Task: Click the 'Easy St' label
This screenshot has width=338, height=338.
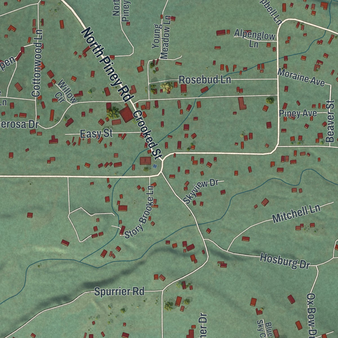Action: (x=96, y=134)
